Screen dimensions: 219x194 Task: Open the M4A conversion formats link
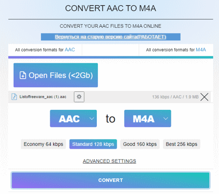point(201,50)
